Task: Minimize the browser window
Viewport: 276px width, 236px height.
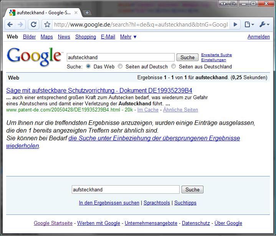Action: click(244, 4)
